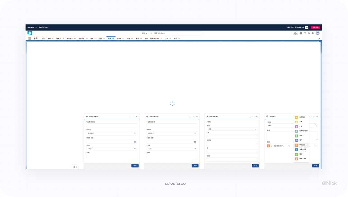Viewport: 348px width, 197px height.
Task: Click into the Salesforce search box
Action: coord(175,33)
